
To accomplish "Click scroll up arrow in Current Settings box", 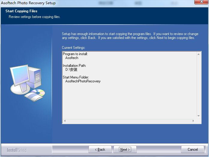I will 198,54.
